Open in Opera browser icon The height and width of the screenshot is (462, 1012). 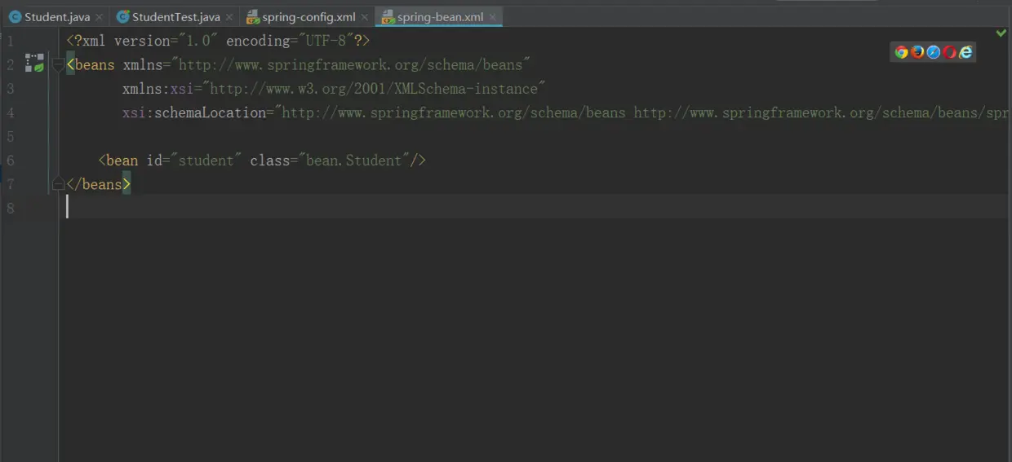pos(949,52)
